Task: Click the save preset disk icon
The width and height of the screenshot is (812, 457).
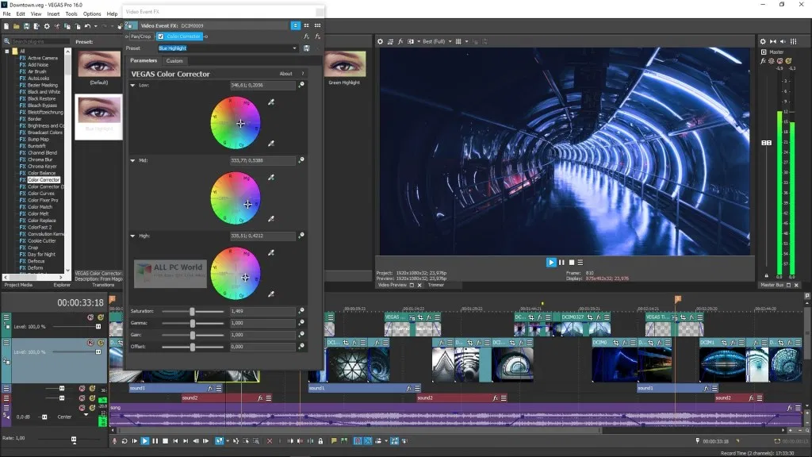Action: [306, 48]
